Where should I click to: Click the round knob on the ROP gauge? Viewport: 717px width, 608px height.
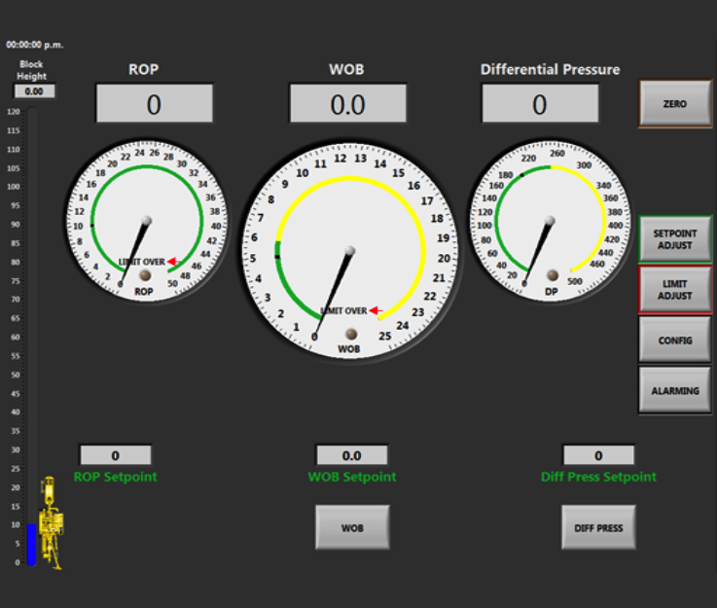coord(145,275)
